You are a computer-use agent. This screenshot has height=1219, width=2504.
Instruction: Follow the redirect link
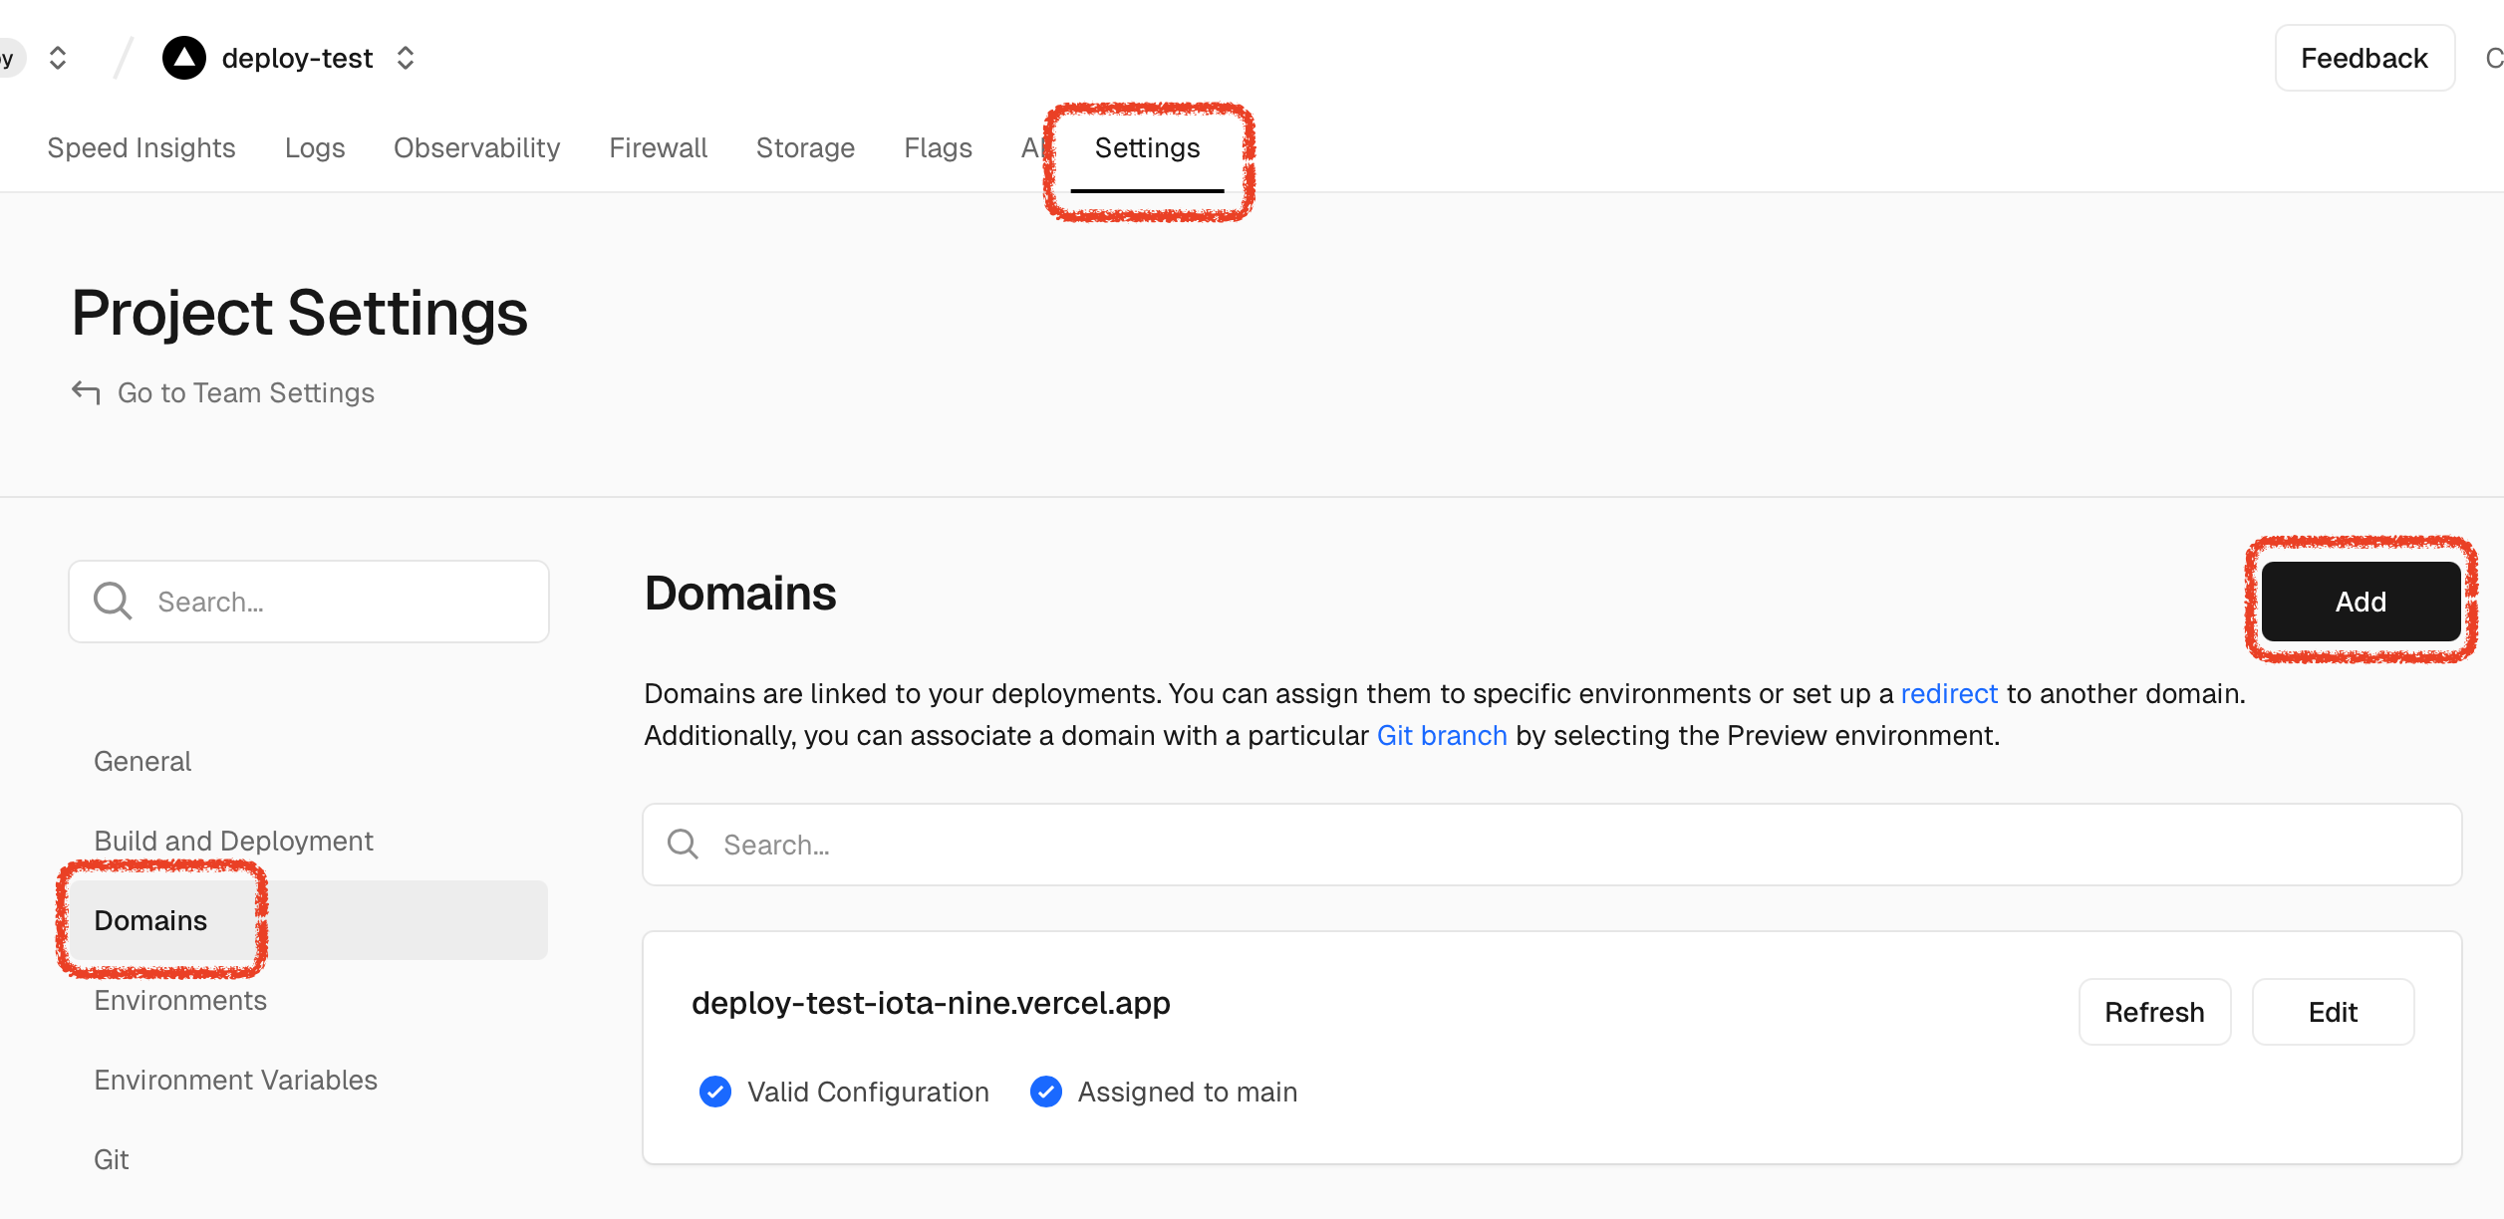click(x=1949, y=693)
